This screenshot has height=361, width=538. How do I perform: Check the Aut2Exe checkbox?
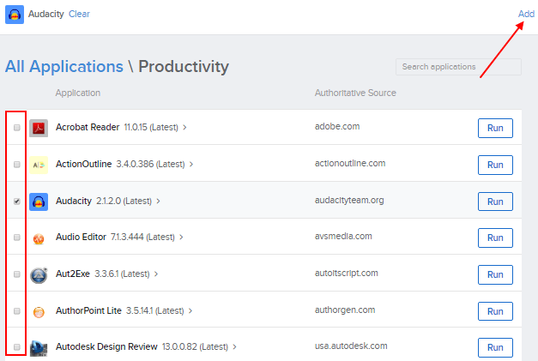coord(17,274)
